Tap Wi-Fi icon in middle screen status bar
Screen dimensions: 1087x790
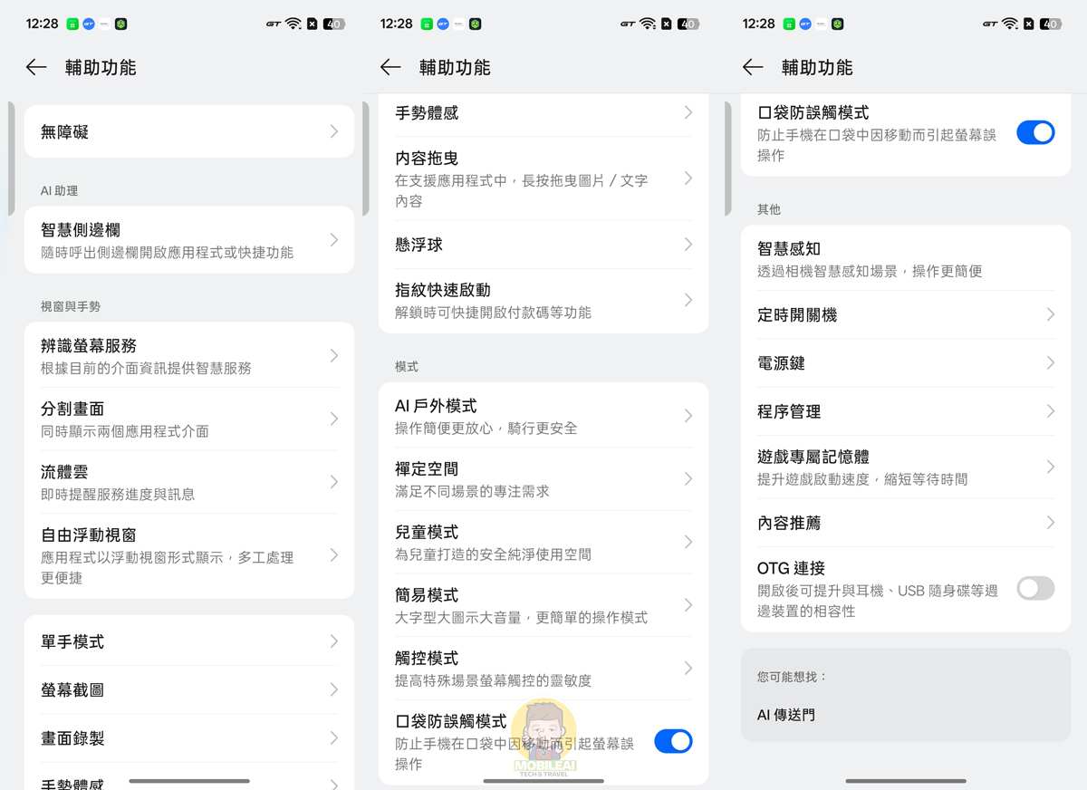[648, 24]
